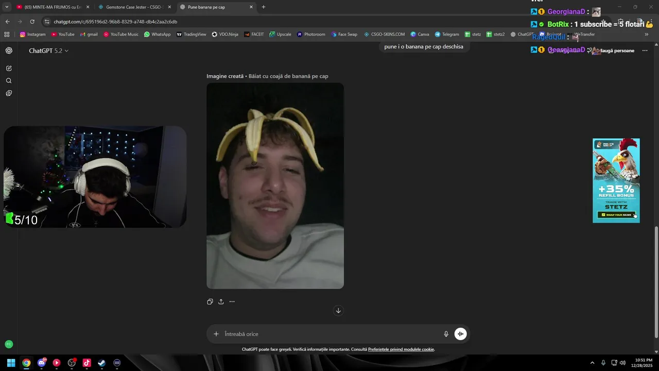Image resolution: width=659 pixels, height=371 pixels.
Task: Start a new chat with the compose icon
Action: [9, 68]
